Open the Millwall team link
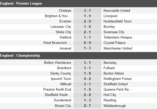Viewport: 157px width, 109px height. [66, 84]
